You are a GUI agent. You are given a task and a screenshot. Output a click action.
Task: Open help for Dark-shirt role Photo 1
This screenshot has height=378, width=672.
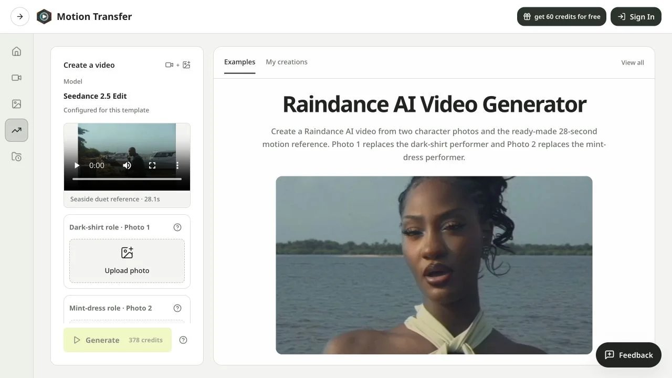click(x=177, y=227)
